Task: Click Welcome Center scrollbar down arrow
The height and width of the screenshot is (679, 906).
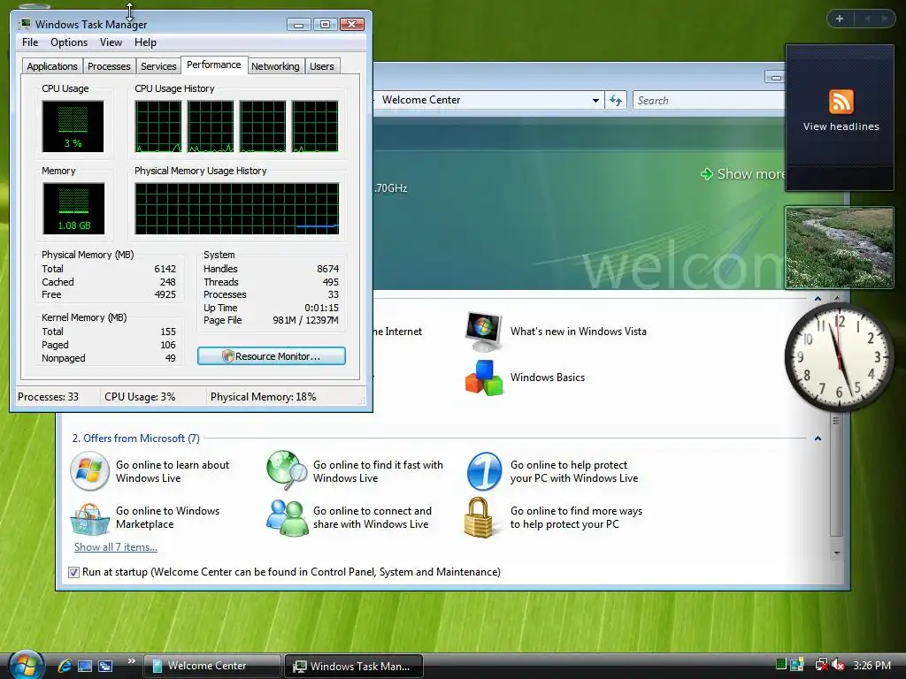Action: (837, 553)
